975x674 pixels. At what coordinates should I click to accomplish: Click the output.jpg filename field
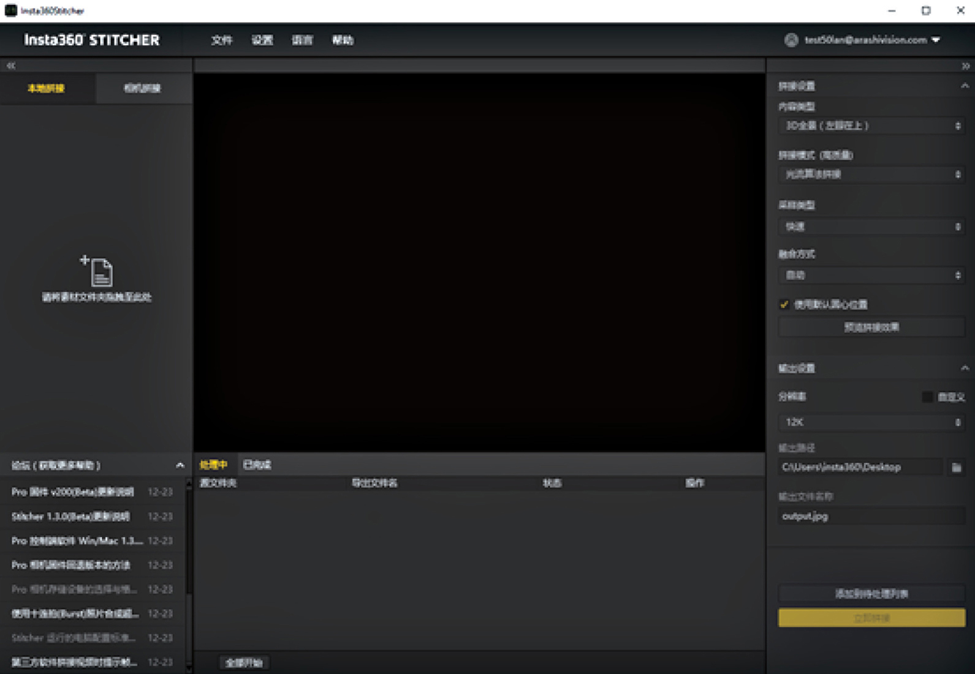pyautogui.click(x=871, y=516)
